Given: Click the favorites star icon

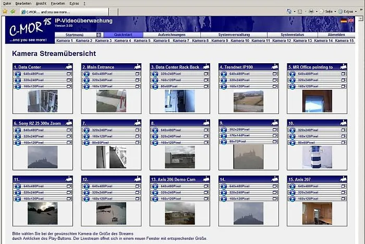Looking at the screenshot, I should [5, 11].
